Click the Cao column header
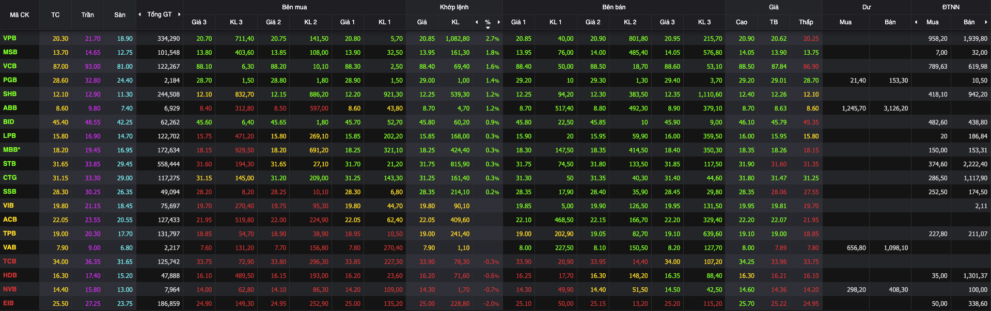Screen dimensions: 991x311 point(742,22)
